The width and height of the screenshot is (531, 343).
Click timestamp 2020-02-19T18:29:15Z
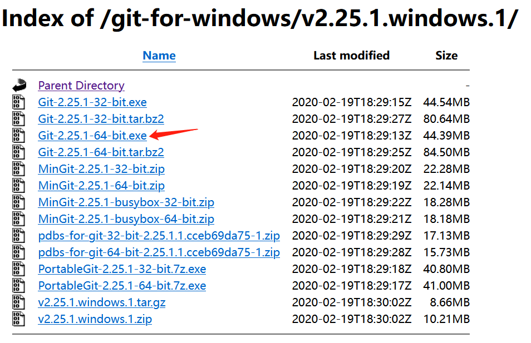coord(352,102)
